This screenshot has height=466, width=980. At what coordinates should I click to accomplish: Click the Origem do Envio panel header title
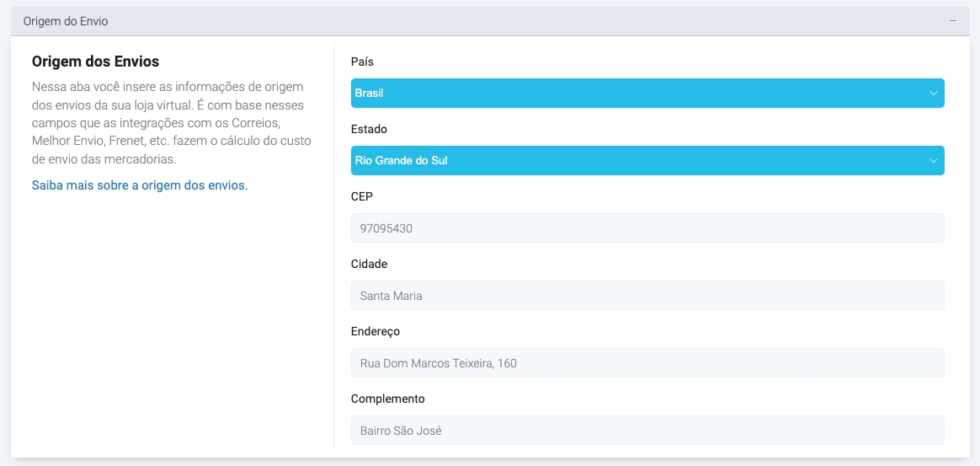66,21
